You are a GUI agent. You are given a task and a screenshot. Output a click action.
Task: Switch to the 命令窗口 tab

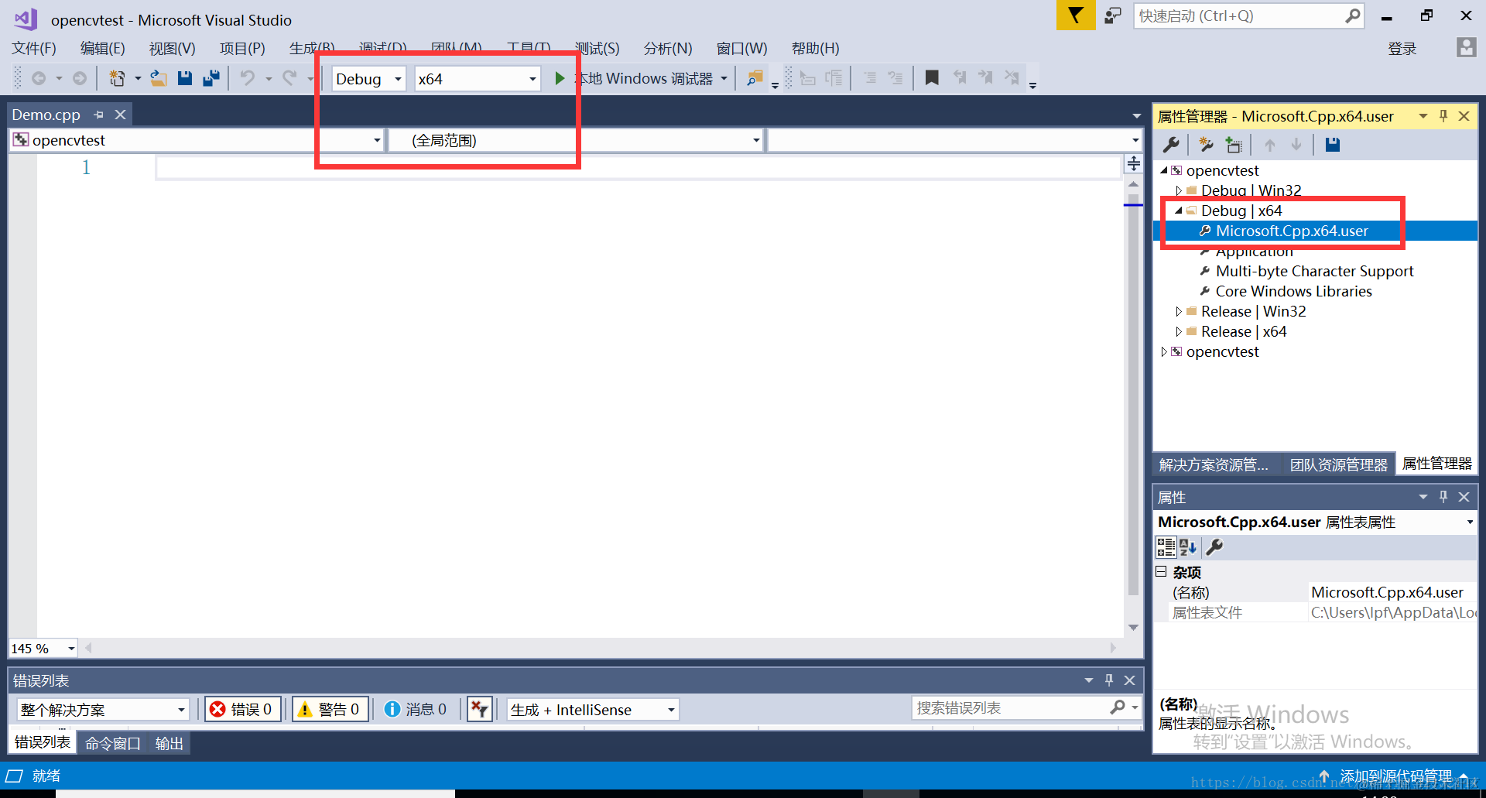(x=112, y=743)
